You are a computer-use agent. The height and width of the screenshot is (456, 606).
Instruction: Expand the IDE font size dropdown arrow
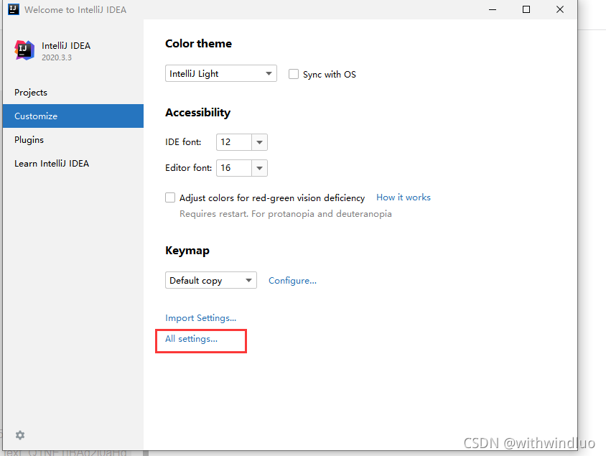coord(259,142)
